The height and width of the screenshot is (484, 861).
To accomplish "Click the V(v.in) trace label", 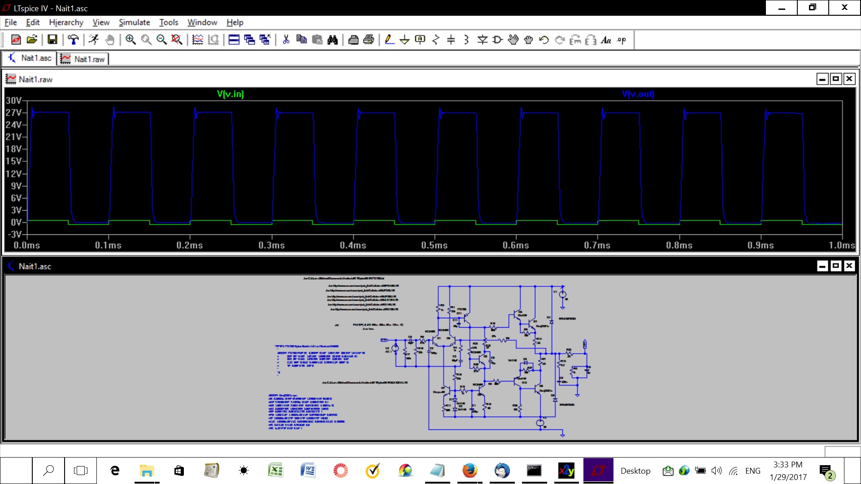I will tap(230, 94).
